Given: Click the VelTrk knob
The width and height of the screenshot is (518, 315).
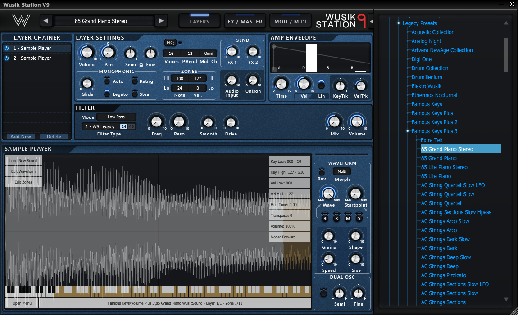Looking at the screenshot, I should (360, 86).
